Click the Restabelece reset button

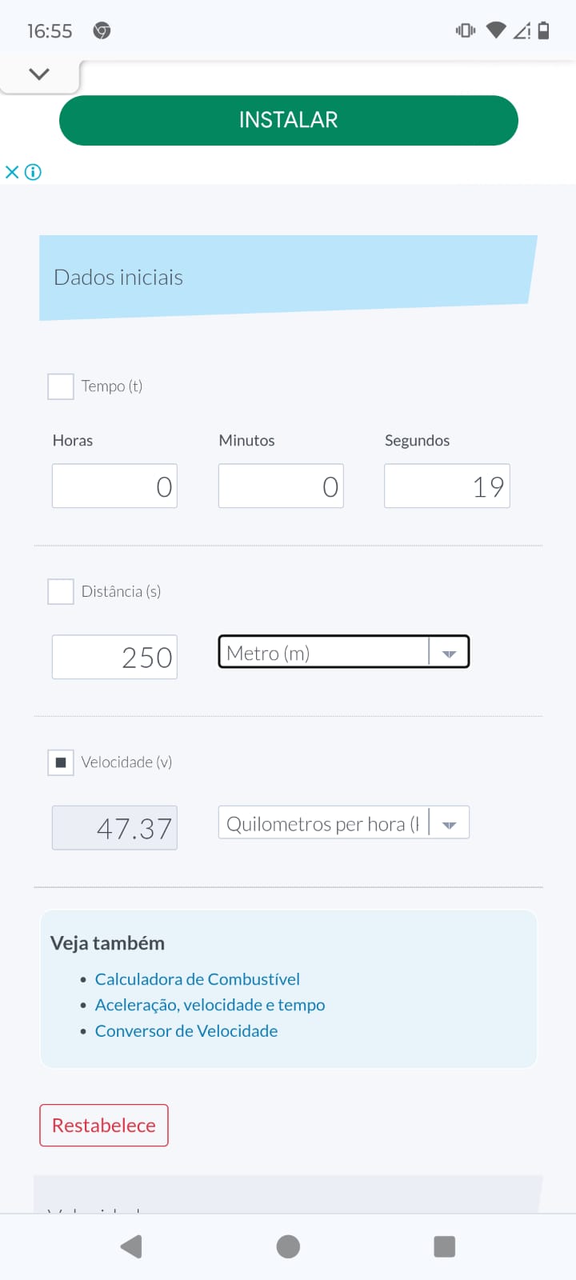(x=104, y=1125)
